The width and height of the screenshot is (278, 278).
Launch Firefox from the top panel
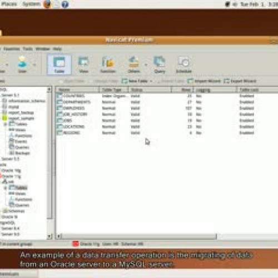click(x=47, y=4)
